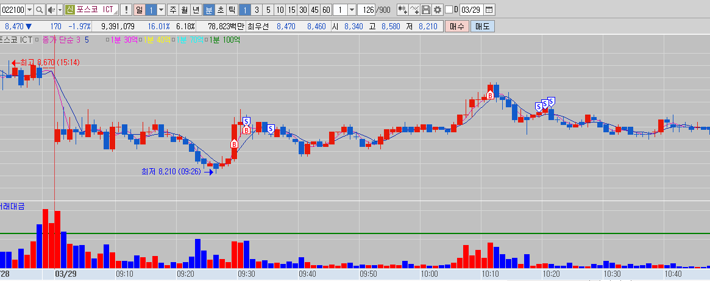Click the exclamation mark info button
Image resolution: width=710 pixels, height=281 pixels.
(x=125, y=10)
